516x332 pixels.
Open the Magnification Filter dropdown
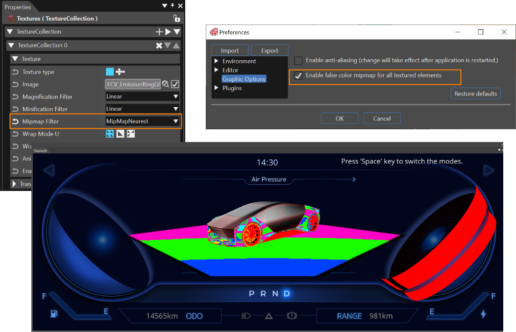tap(142, 96)
